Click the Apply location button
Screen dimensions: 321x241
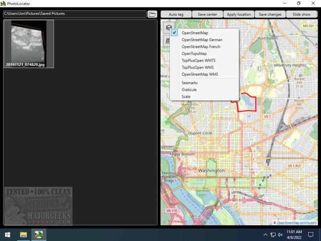coord(239,14)
